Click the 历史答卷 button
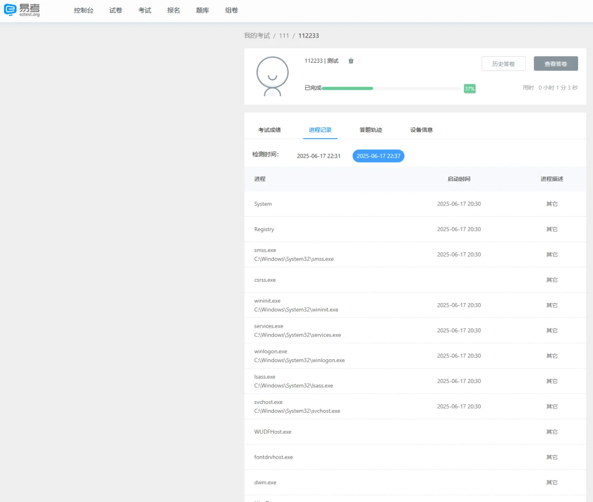Screen dimensions: 593x502 pos(504,64)
